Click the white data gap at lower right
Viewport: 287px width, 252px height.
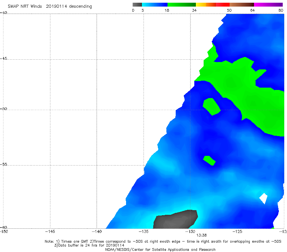click(264, 198)
